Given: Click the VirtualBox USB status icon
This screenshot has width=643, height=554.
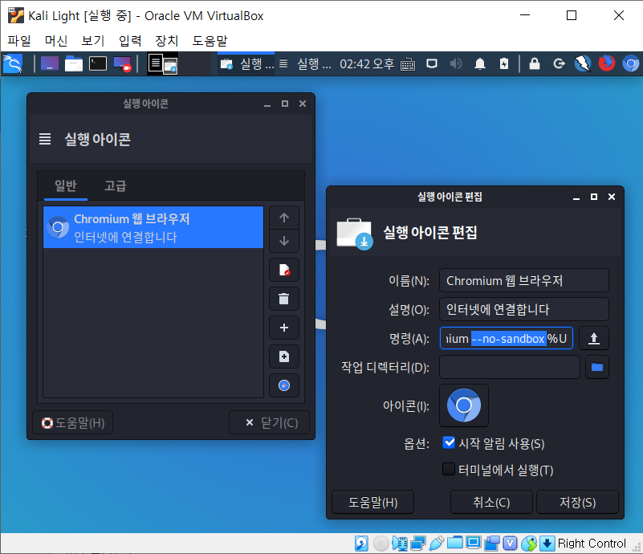Looking at the screenshot, I should coord(437,544).
